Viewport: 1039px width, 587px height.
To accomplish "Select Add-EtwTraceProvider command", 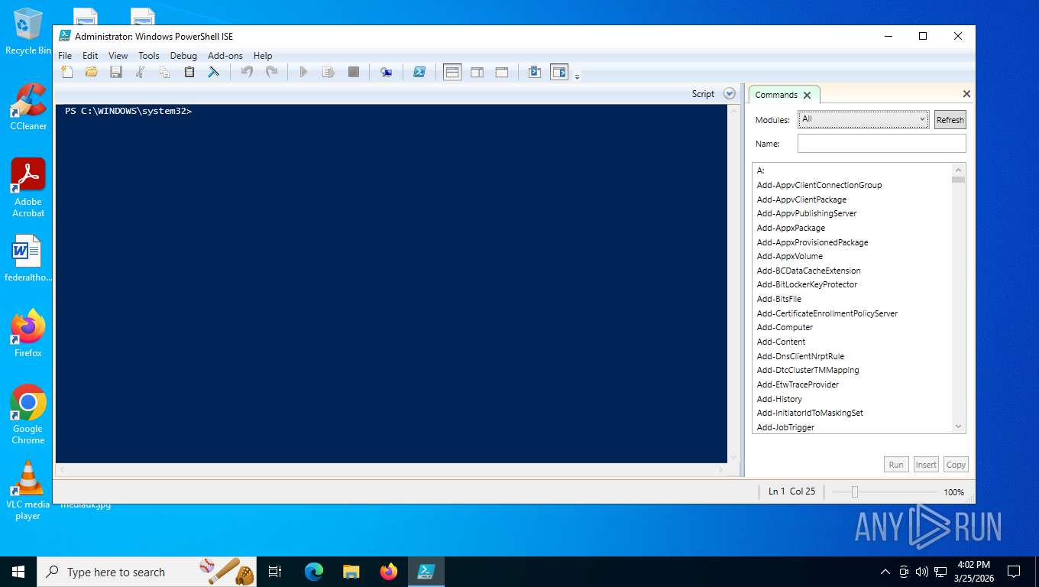I will 798,384.
